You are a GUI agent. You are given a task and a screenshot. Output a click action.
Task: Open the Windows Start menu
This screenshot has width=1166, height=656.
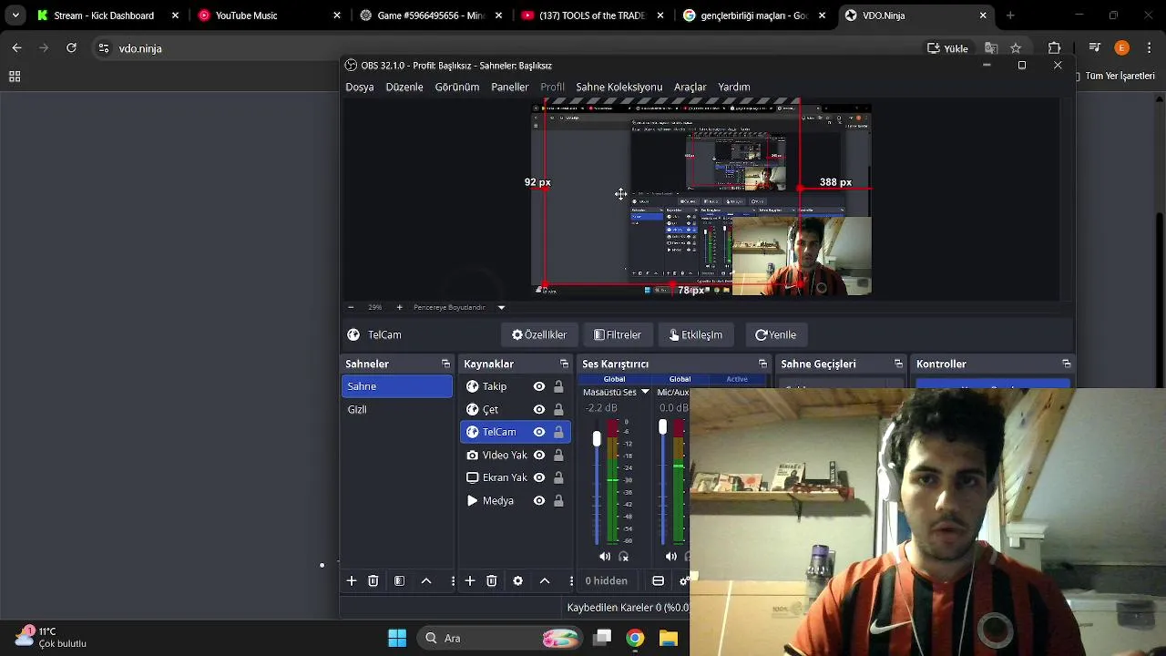tap(397, 638)
